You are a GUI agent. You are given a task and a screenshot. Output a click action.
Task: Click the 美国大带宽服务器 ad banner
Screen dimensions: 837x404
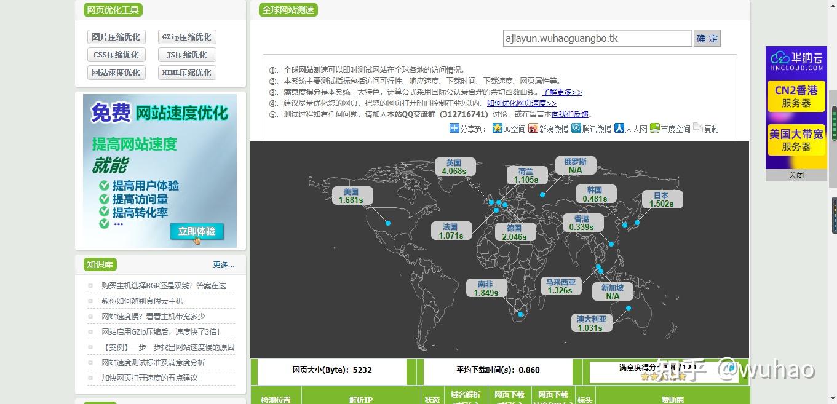tap(796, 140)
